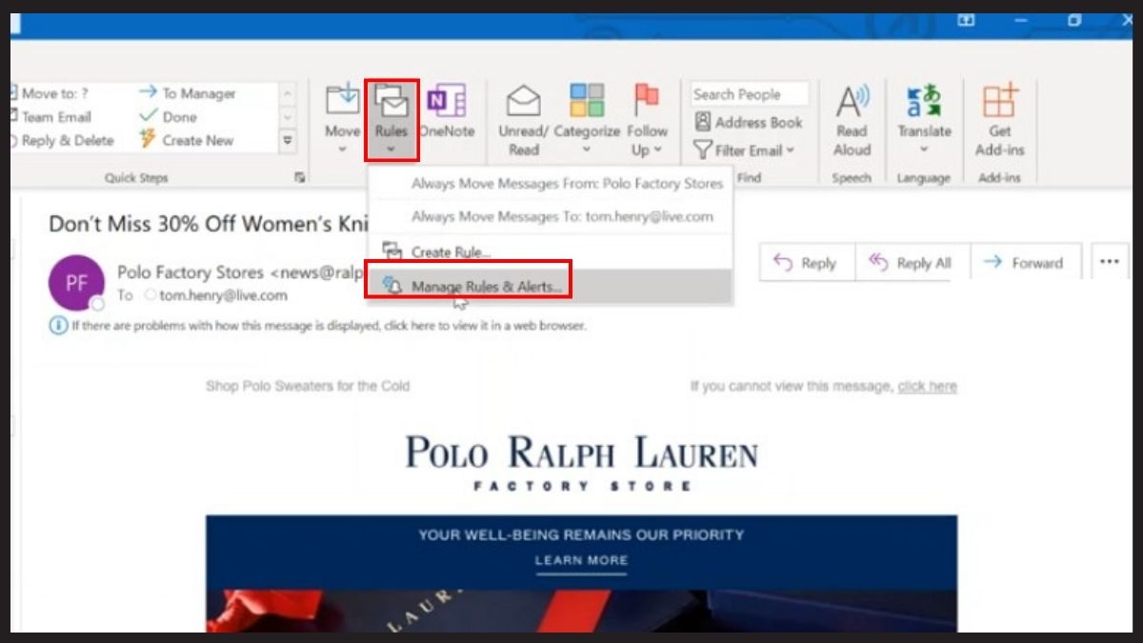Select 'Done' quick step

tap(169, 116)
